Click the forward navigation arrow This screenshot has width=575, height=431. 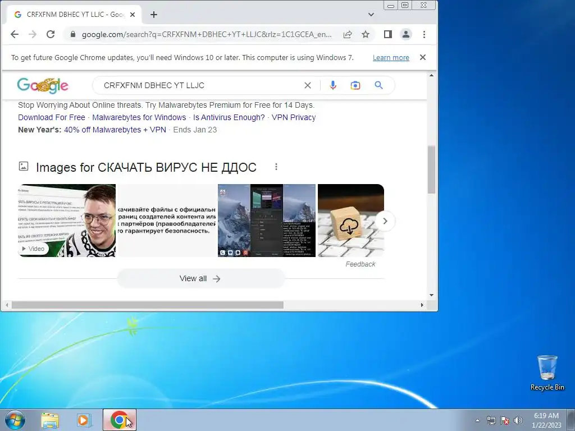pyautogui.click(x=33, y=34)
